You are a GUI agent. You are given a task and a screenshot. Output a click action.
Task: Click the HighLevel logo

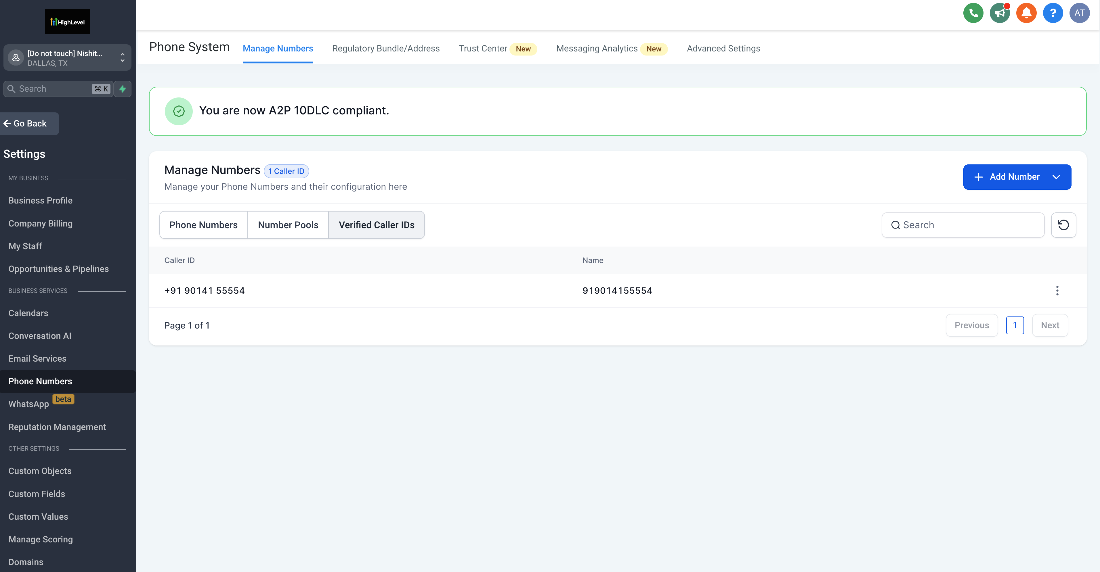point(68,21)
